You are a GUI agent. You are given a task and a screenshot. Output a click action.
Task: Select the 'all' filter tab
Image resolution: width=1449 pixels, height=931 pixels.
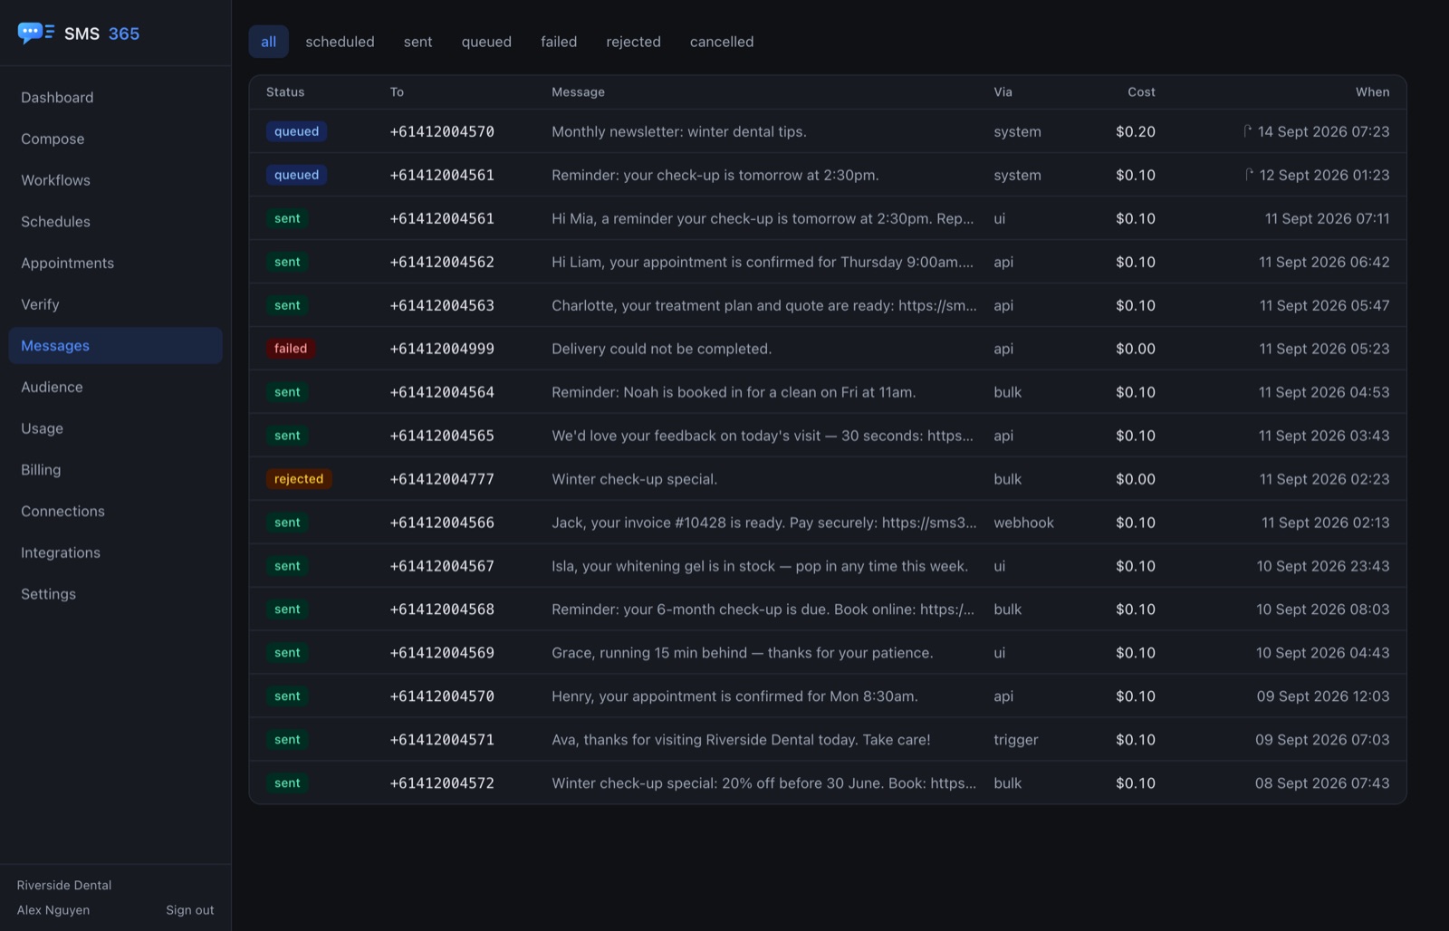tap(269, 42)
